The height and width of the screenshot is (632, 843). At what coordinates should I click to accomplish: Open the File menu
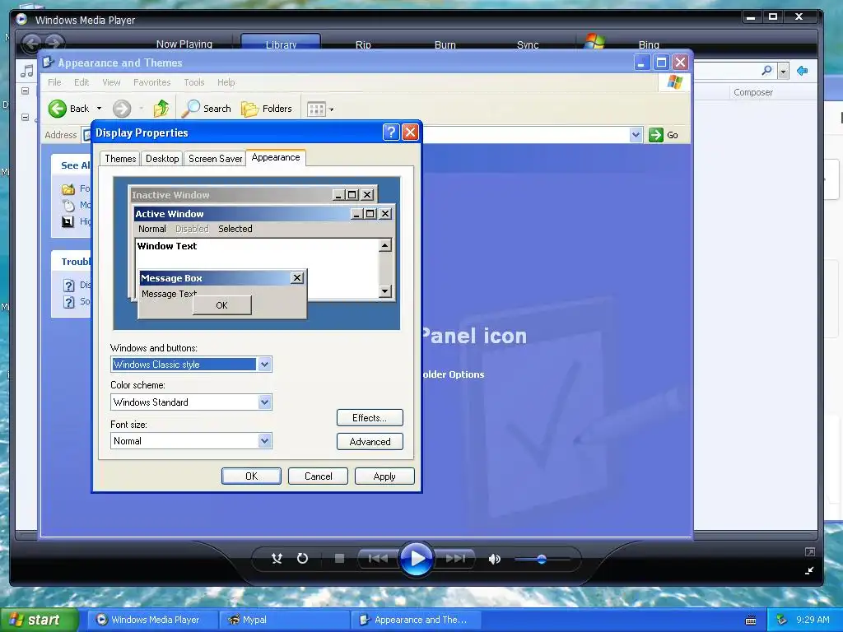(54, 82)
